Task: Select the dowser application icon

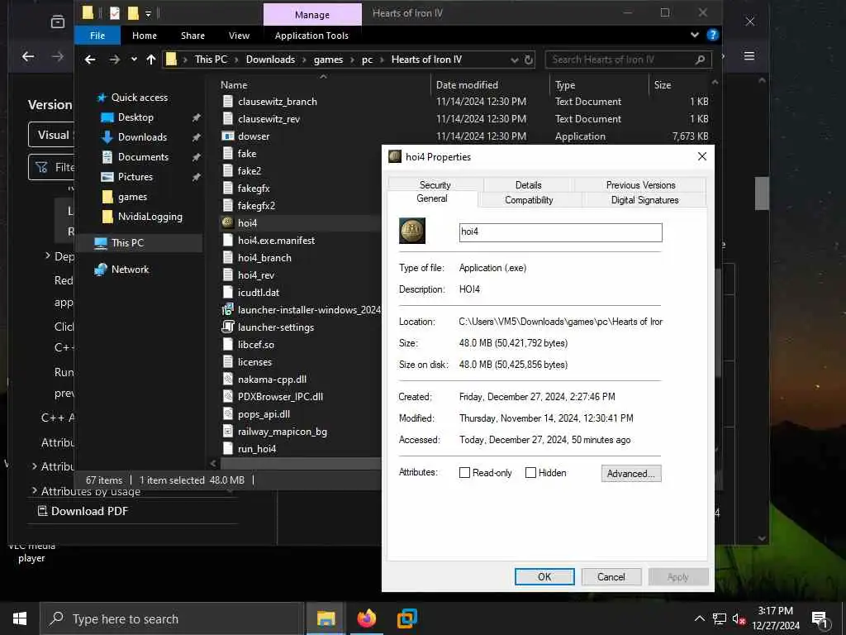Action: (228, 136)
